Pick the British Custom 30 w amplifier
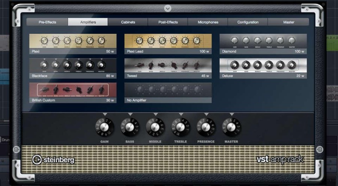338x186 pixels. point(73,93)
